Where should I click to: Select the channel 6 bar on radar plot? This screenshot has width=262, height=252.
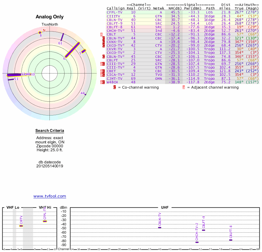tap(73, 50)
